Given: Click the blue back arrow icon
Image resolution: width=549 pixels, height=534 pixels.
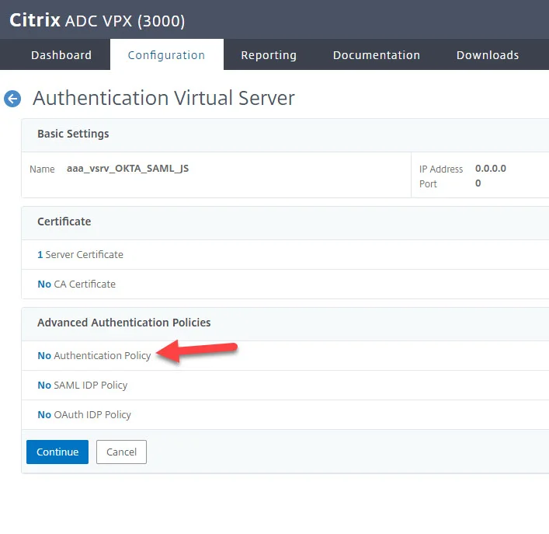Looking at the screenshot, I should 12,99.
